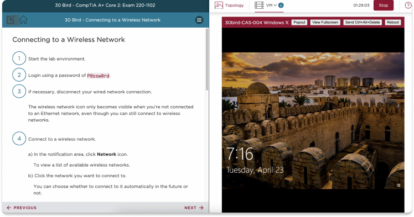The height and width of the screenshot is (217, 414).
Task: Click the blue bar lab title text
Action: (112, 20)
